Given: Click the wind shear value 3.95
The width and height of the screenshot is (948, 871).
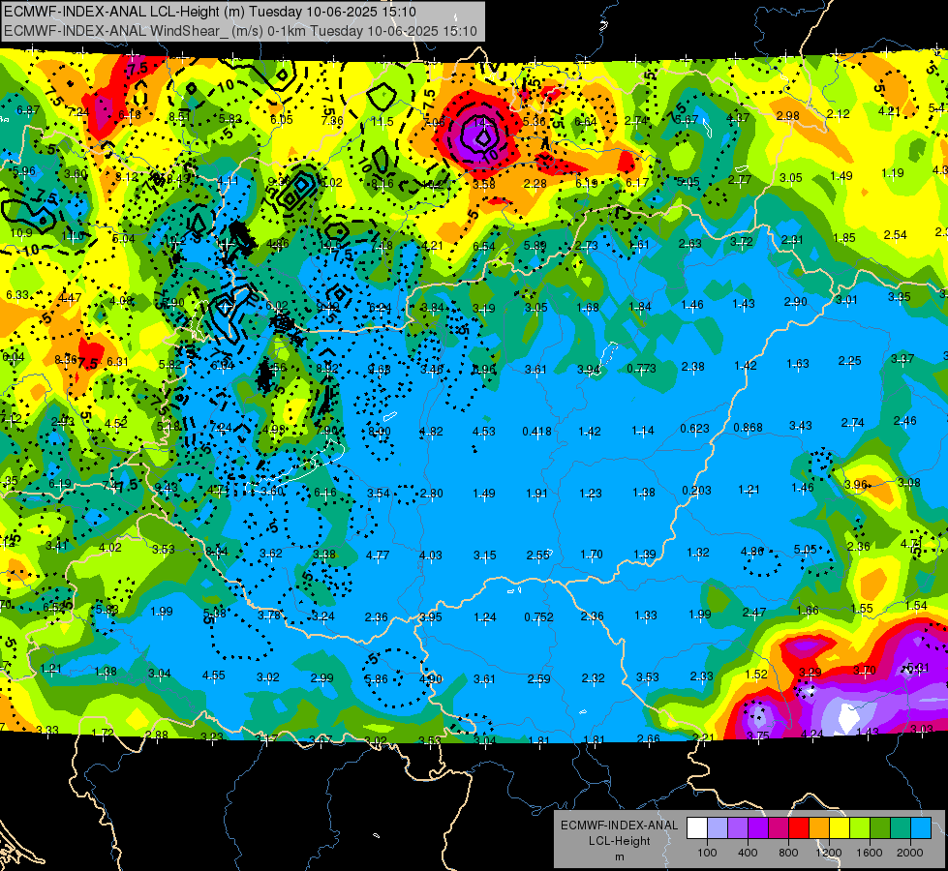Looking at the screenshot, I should click(431, 617).
